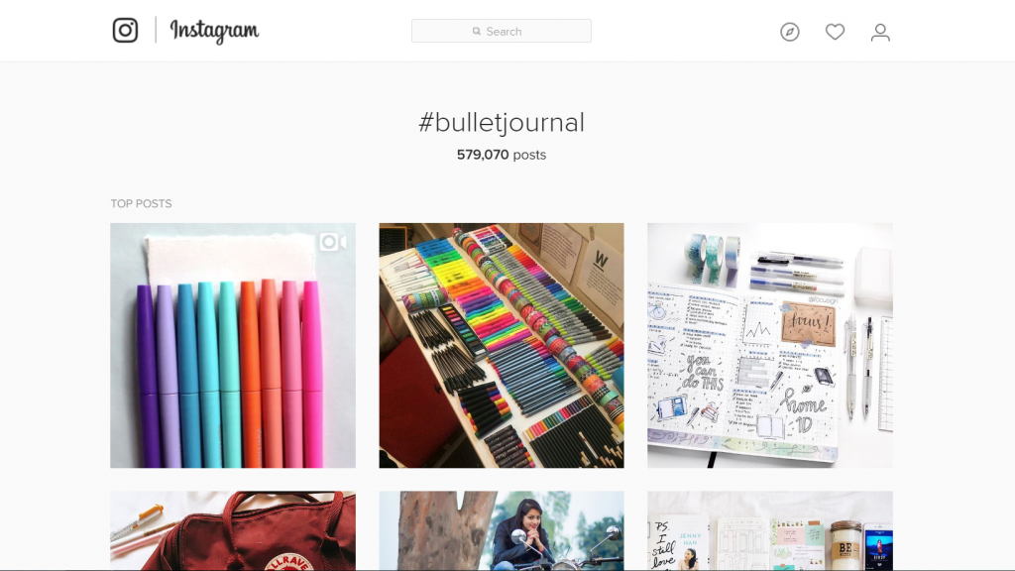Open the heart activity notifications icon
Image resolution: width=1015 pixels, height=571 pixels.
tap(835, 32)
